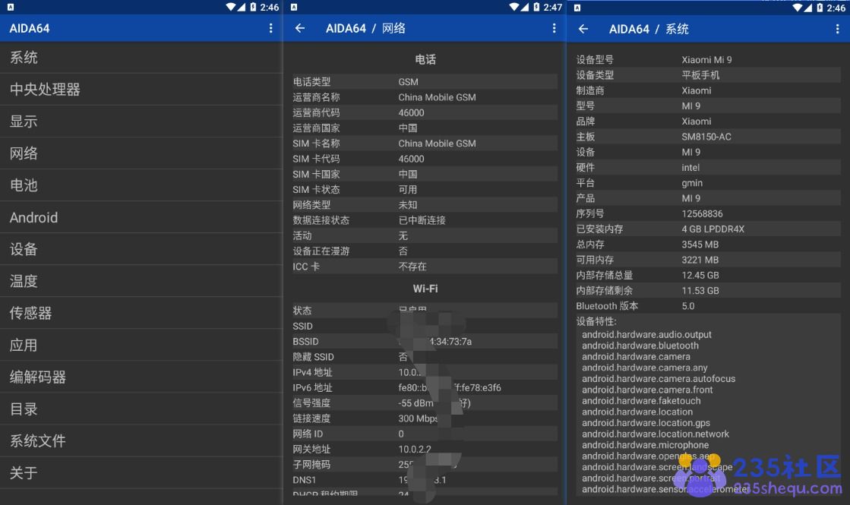Screen dimensions: 850x505
Task: Open the 中央处理器 menu entry
Action: click(141, 90)
